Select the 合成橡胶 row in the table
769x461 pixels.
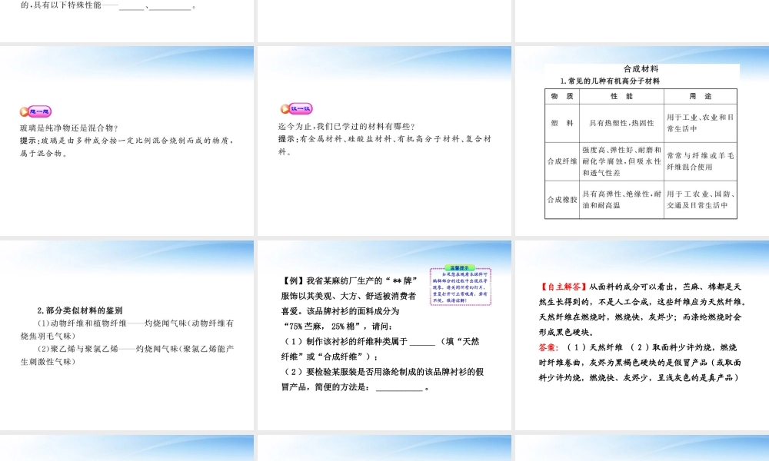tap(561, 198)
